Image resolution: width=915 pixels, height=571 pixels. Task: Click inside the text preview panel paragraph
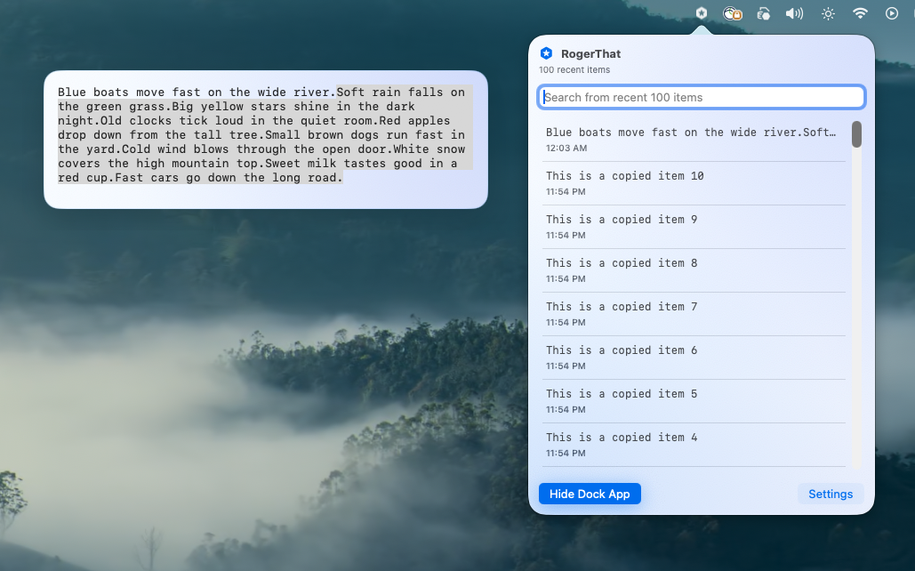pyautogui.click(x=265, y=135)
